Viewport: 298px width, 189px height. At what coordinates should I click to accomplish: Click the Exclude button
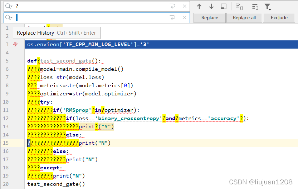pyautogui.click(x=279, y=18)
